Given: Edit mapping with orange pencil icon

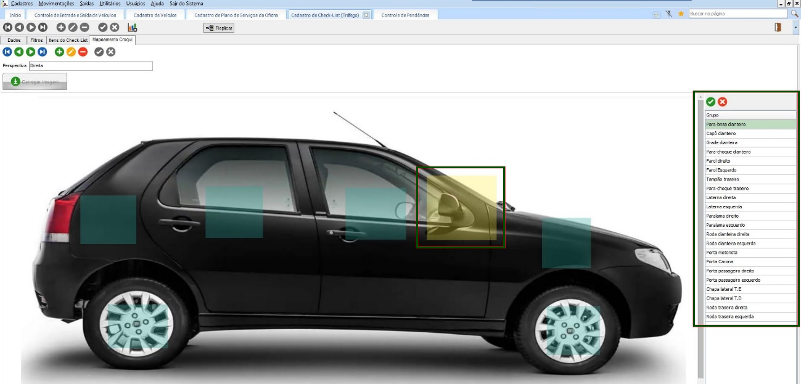Looking at the screenshot, I should pyautogui.click(x=71, y=52).
